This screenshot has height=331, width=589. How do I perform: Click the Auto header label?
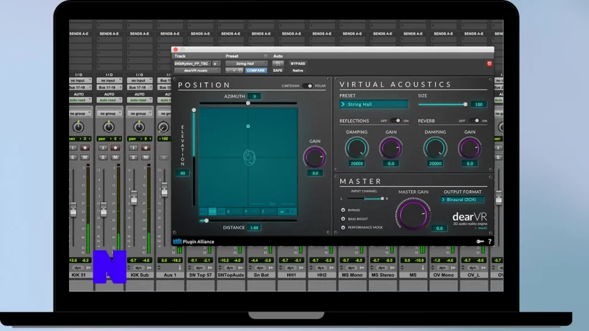pyautogui.click(x=278, y=56)
